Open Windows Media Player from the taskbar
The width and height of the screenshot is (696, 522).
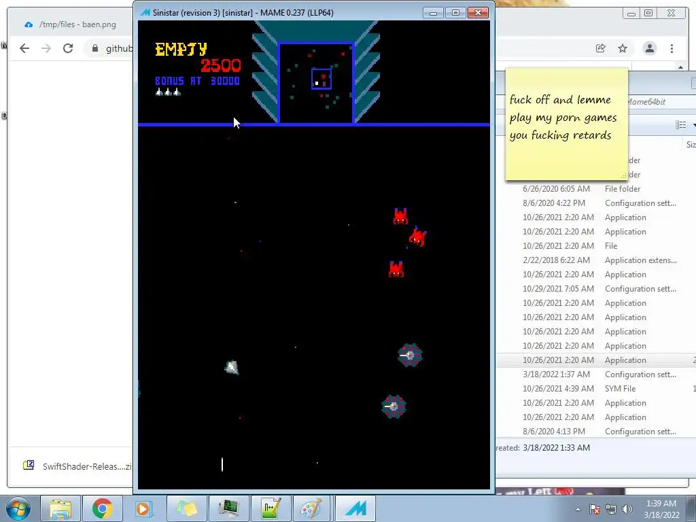(x=144, y=508)
